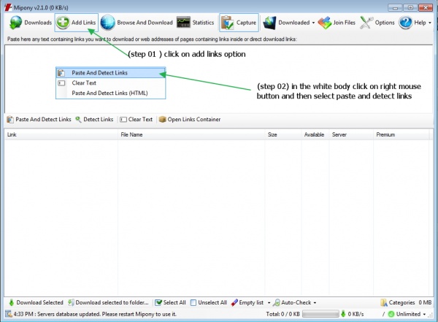
Task: Click the Browse And Download label
Action: coord(145,23)
